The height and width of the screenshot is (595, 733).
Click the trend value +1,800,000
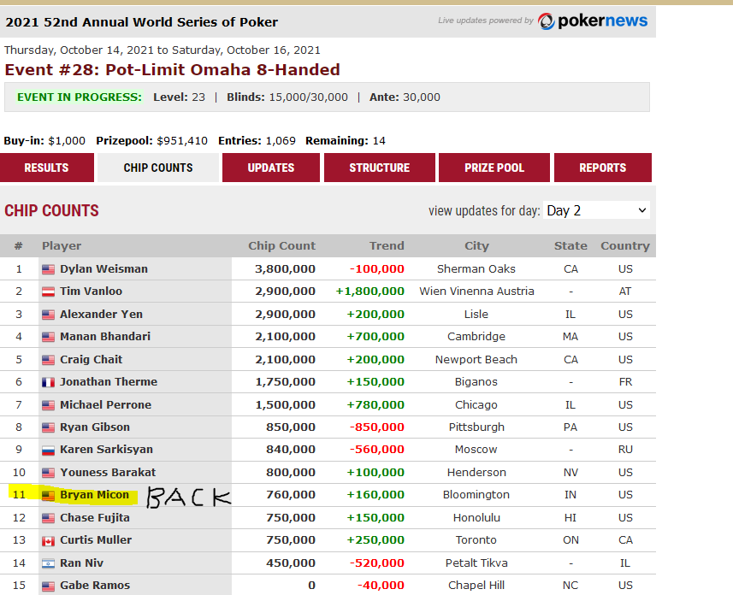369,292
